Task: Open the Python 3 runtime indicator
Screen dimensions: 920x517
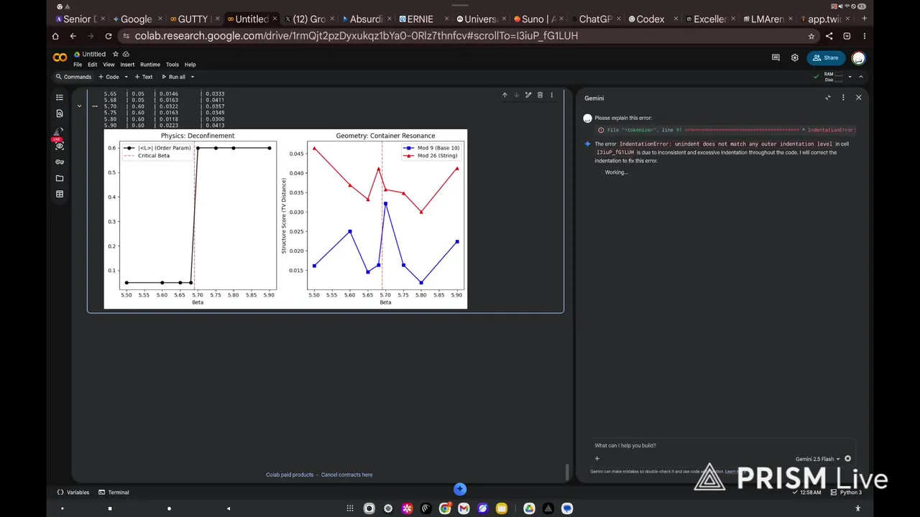Action: (x=846, y=493)
